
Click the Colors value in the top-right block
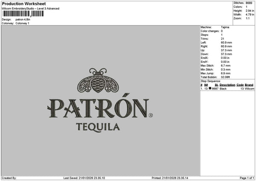247,7
